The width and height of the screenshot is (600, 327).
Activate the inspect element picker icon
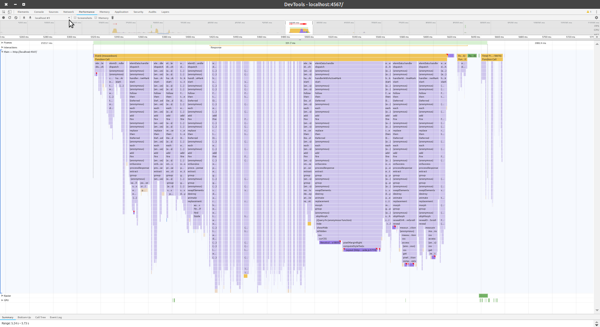click(x=4, y=12)
